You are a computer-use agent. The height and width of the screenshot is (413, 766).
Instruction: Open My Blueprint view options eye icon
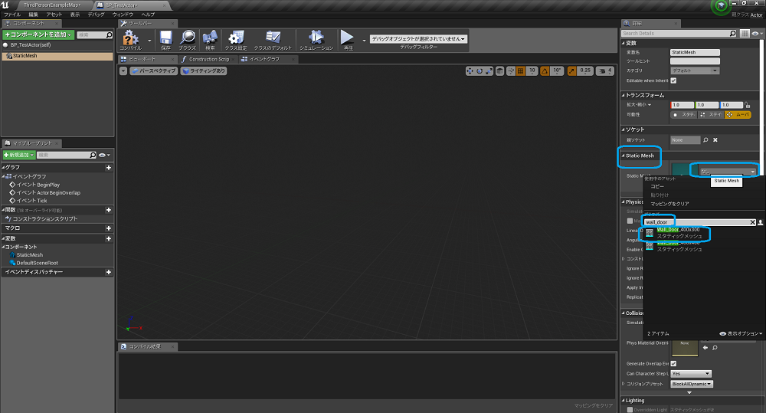(104, 155)
